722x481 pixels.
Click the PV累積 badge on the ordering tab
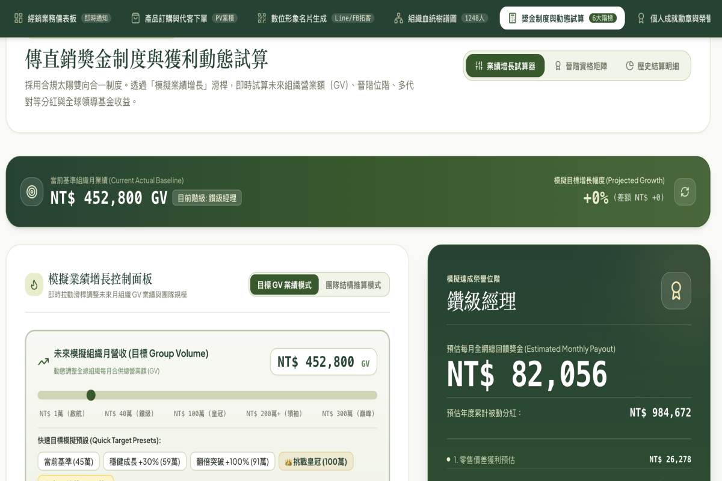(x=225, y=18)
